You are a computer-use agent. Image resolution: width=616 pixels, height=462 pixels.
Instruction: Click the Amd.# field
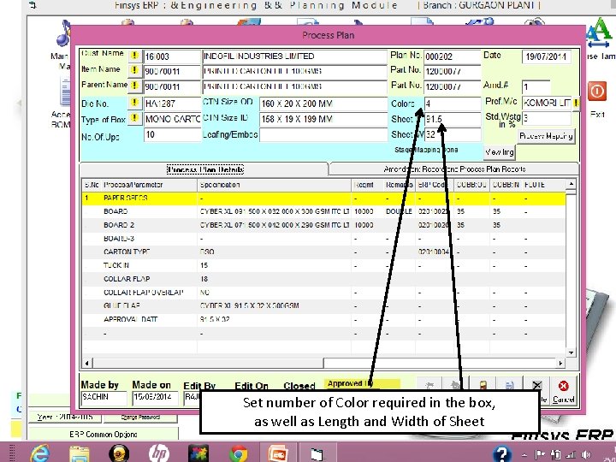(x=536, y=86)
